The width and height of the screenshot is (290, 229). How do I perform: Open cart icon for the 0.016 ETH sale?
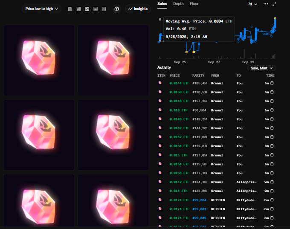coord(272,110)
